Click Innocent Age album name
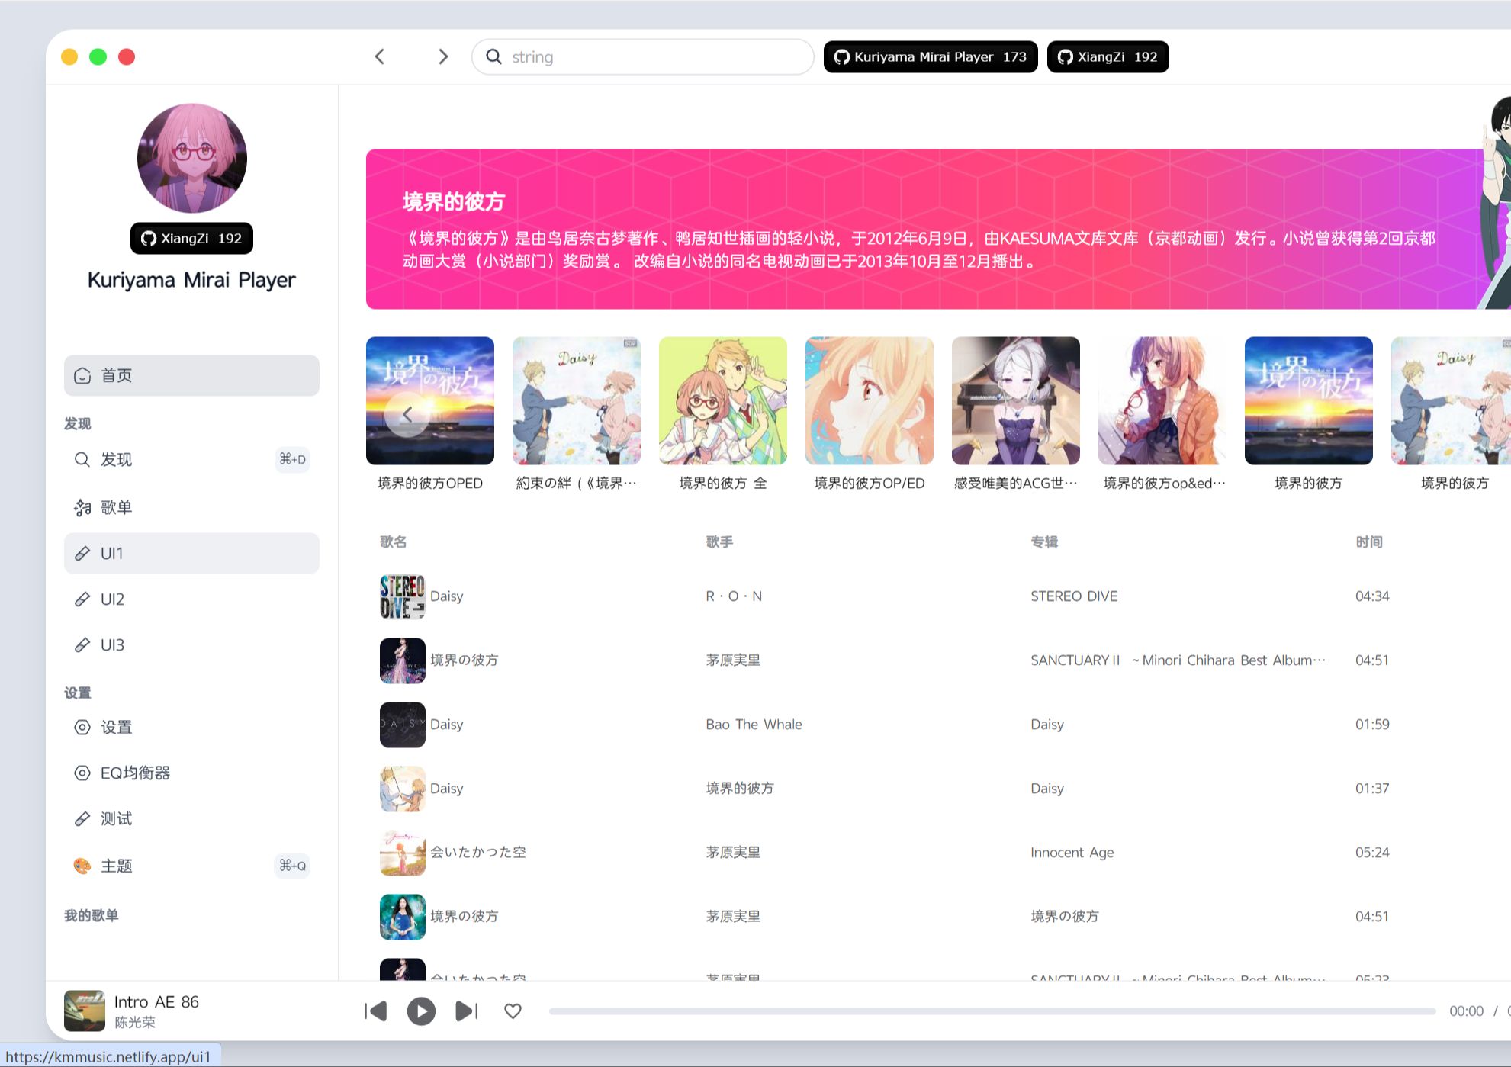This screenshot has width=1511, height=1067. coord(1072,853)
